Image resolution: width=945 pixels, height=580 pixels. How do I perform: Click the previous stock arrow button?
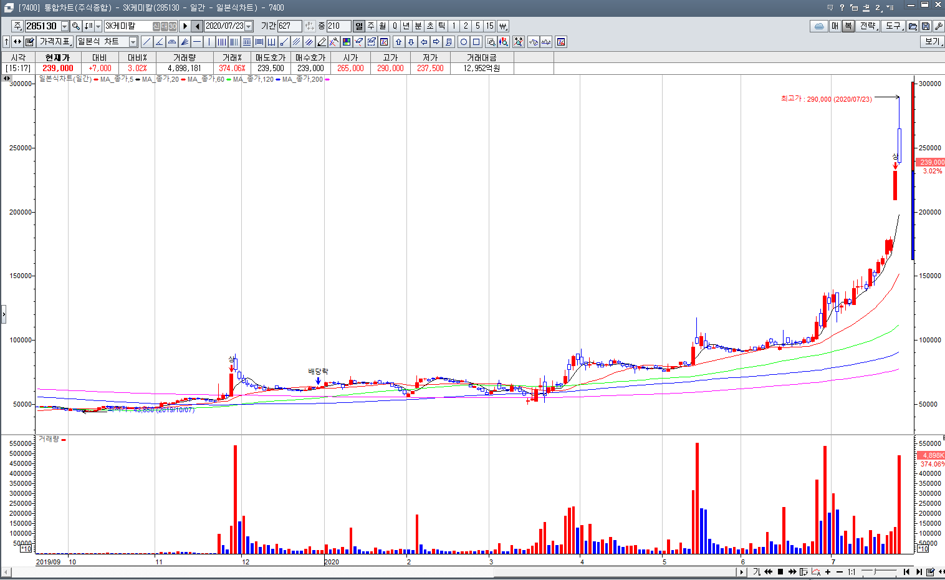(x=198, y=26)
